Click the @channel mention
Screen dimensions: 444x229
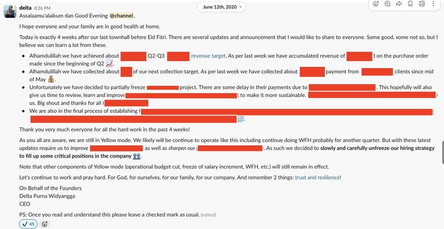(x=121, y=16)
